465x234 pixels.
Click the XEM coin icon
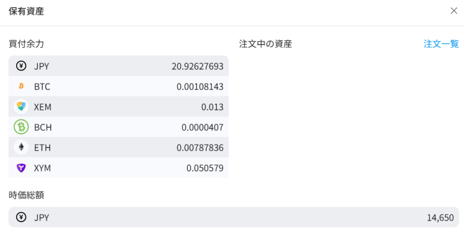(x=21, y=107)
